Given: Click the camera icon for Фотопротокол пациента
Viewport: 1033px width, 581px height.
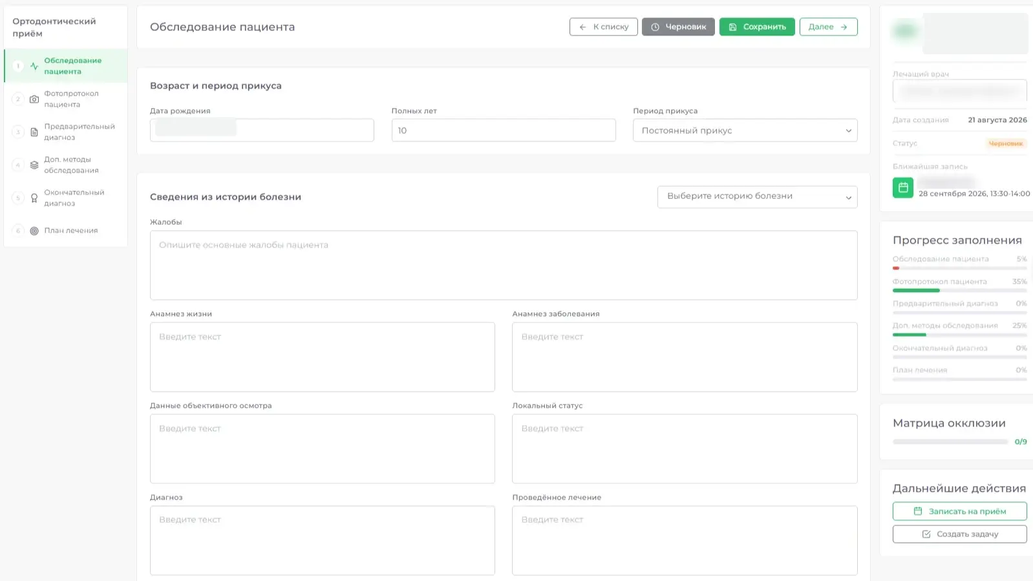Looking at the screenshot, I should pos(34,99).
